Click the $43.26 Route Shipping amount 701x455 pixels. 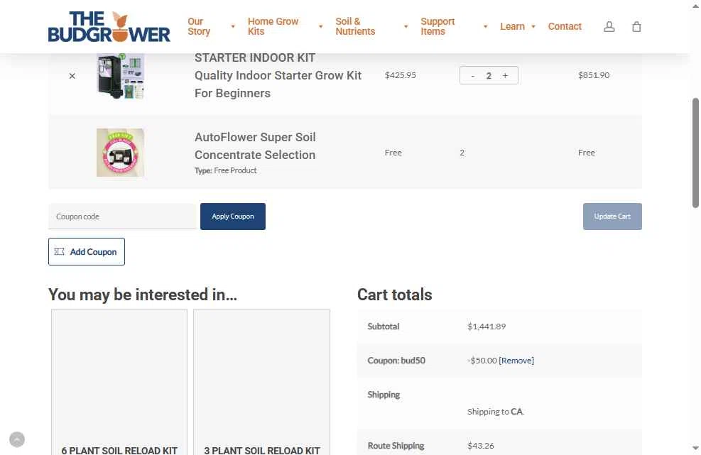(x=481, y=446)
